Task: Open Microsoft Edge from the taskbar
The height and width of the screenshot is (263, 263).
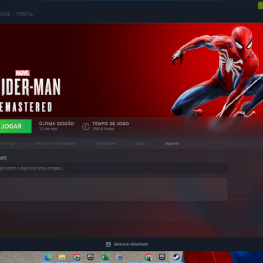Action: (x=47, y=257)
